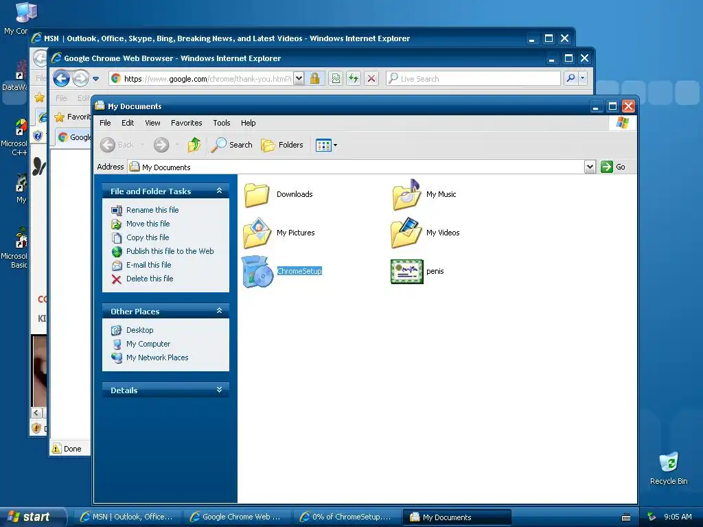Go to My Computer in Other Places
Screen dimensions: 703x527
pyautogui.click(x=148, y=344)
